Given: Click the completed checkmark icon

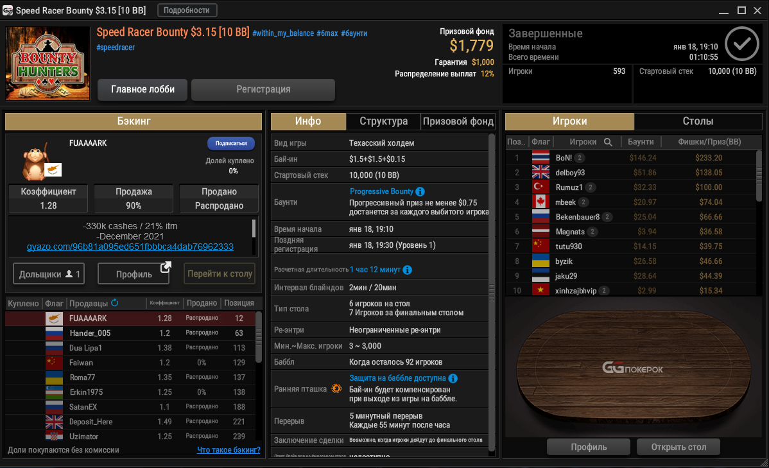Looking at the screenshot, I should coord(742,44).
